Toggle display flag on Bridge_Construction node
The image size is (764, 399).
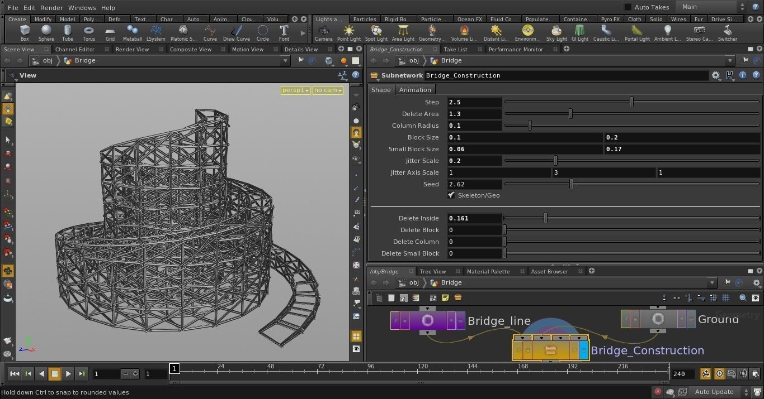coord(584,350)
